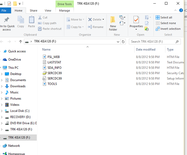Open the Downloads folder in sidebar
Screen dimensions: 187x155
(18, 86)
